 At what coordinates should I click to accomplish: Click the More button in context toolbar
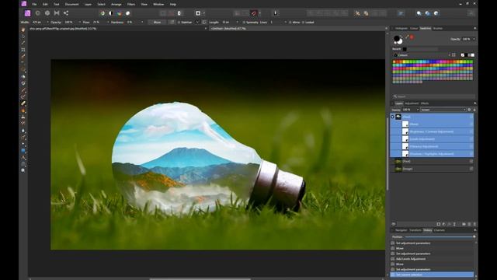157,23
